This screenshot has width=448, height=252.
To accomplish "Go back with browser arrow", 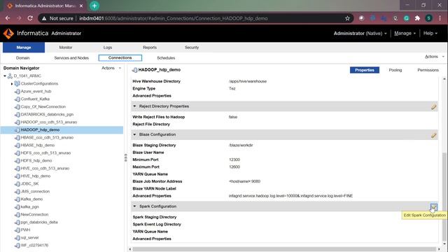I will tap(8, 18).
